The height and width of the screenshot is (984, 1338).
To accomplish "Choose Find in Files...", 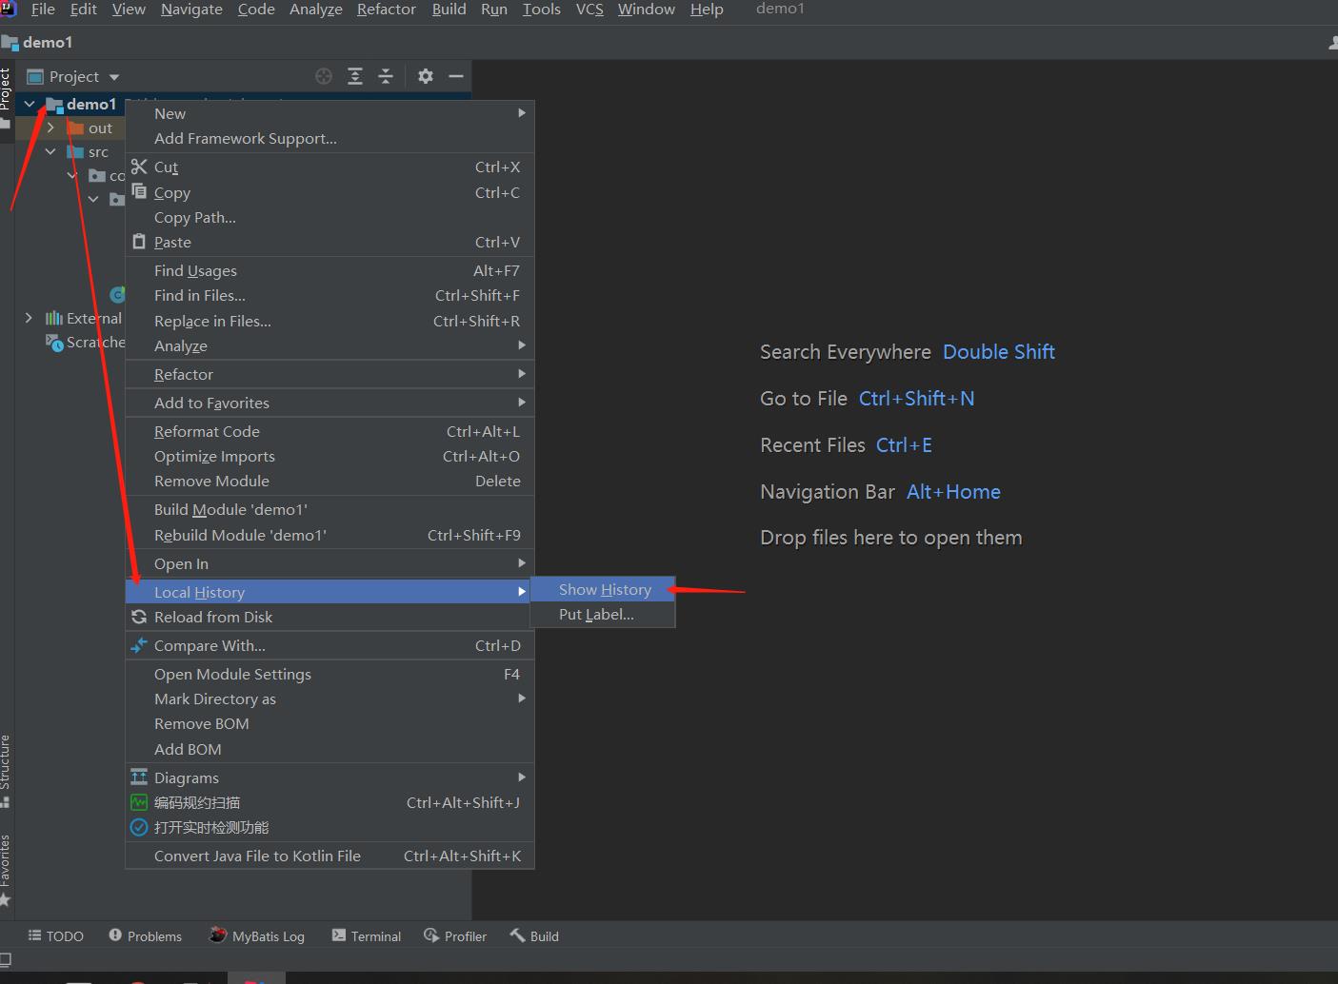I will [330, 295].
